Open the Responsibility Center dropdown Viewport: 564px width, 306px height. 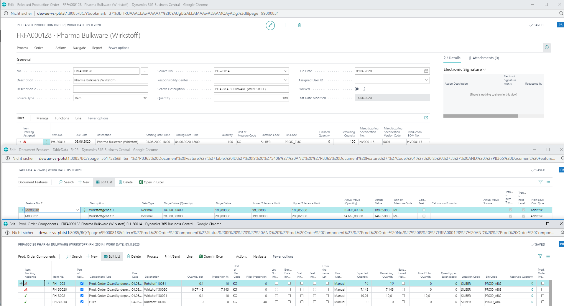(285, 80)
